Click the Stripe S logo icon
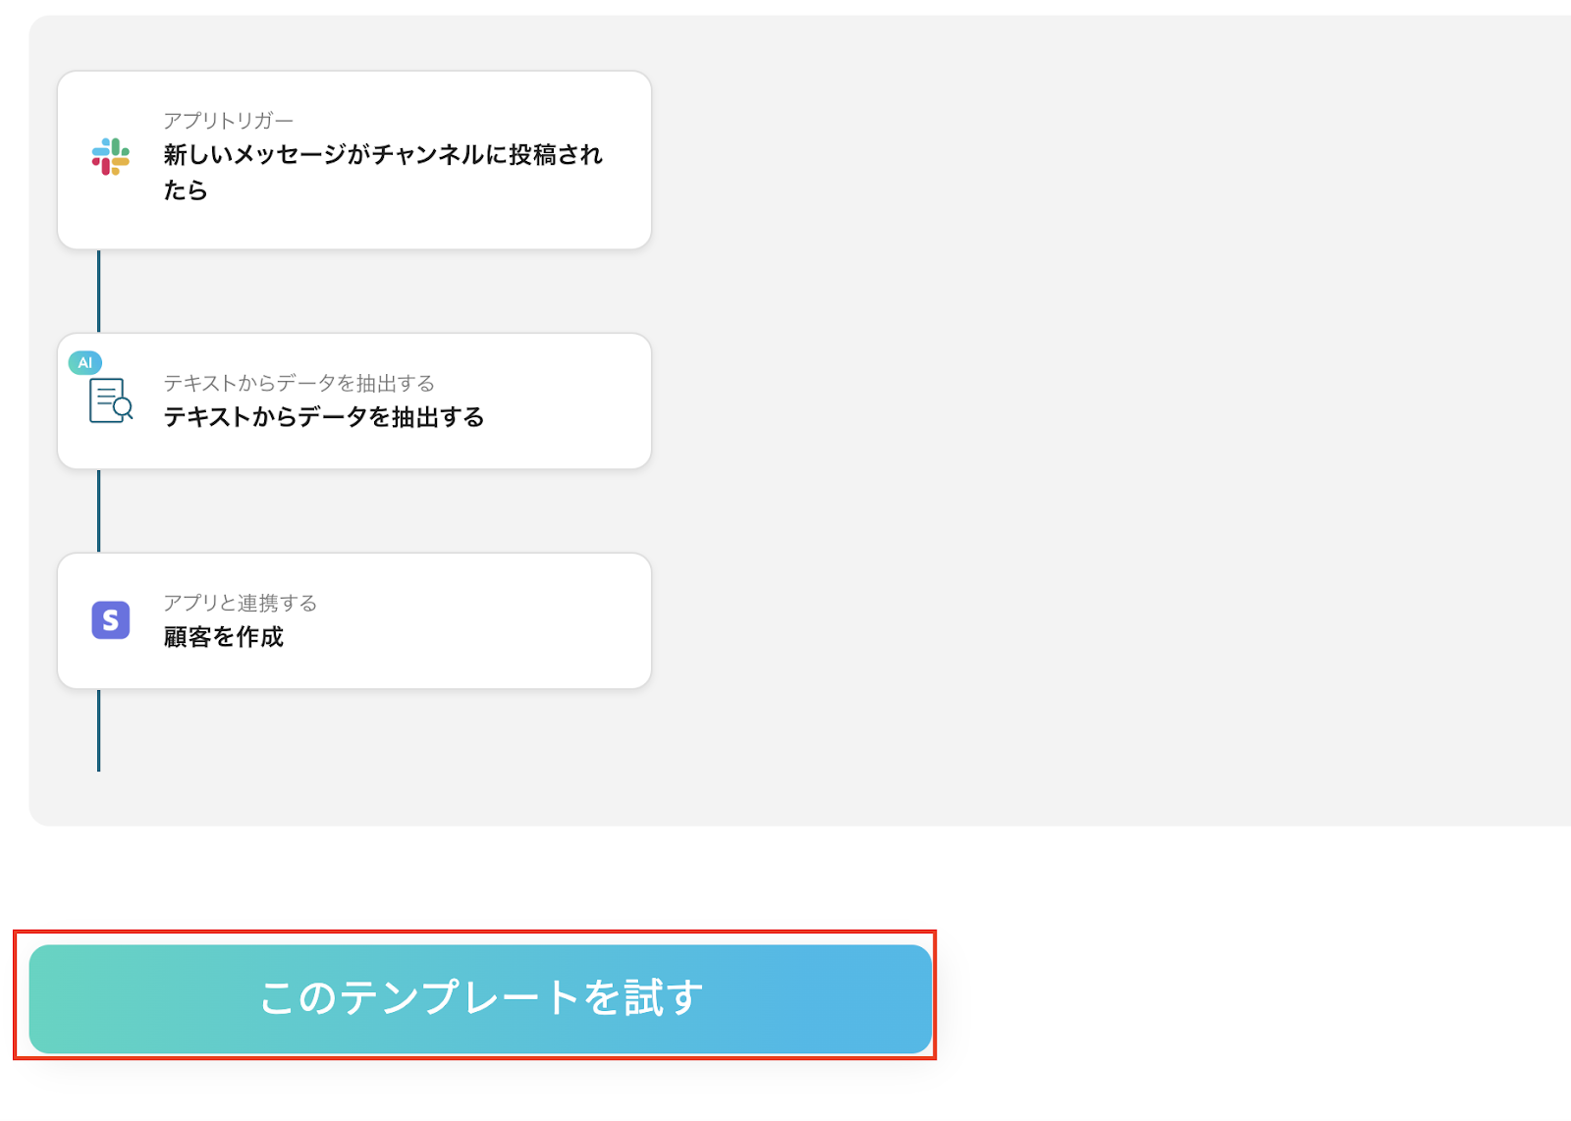The width and height of the screenshot is (1571, 1121). coord(111,620)
